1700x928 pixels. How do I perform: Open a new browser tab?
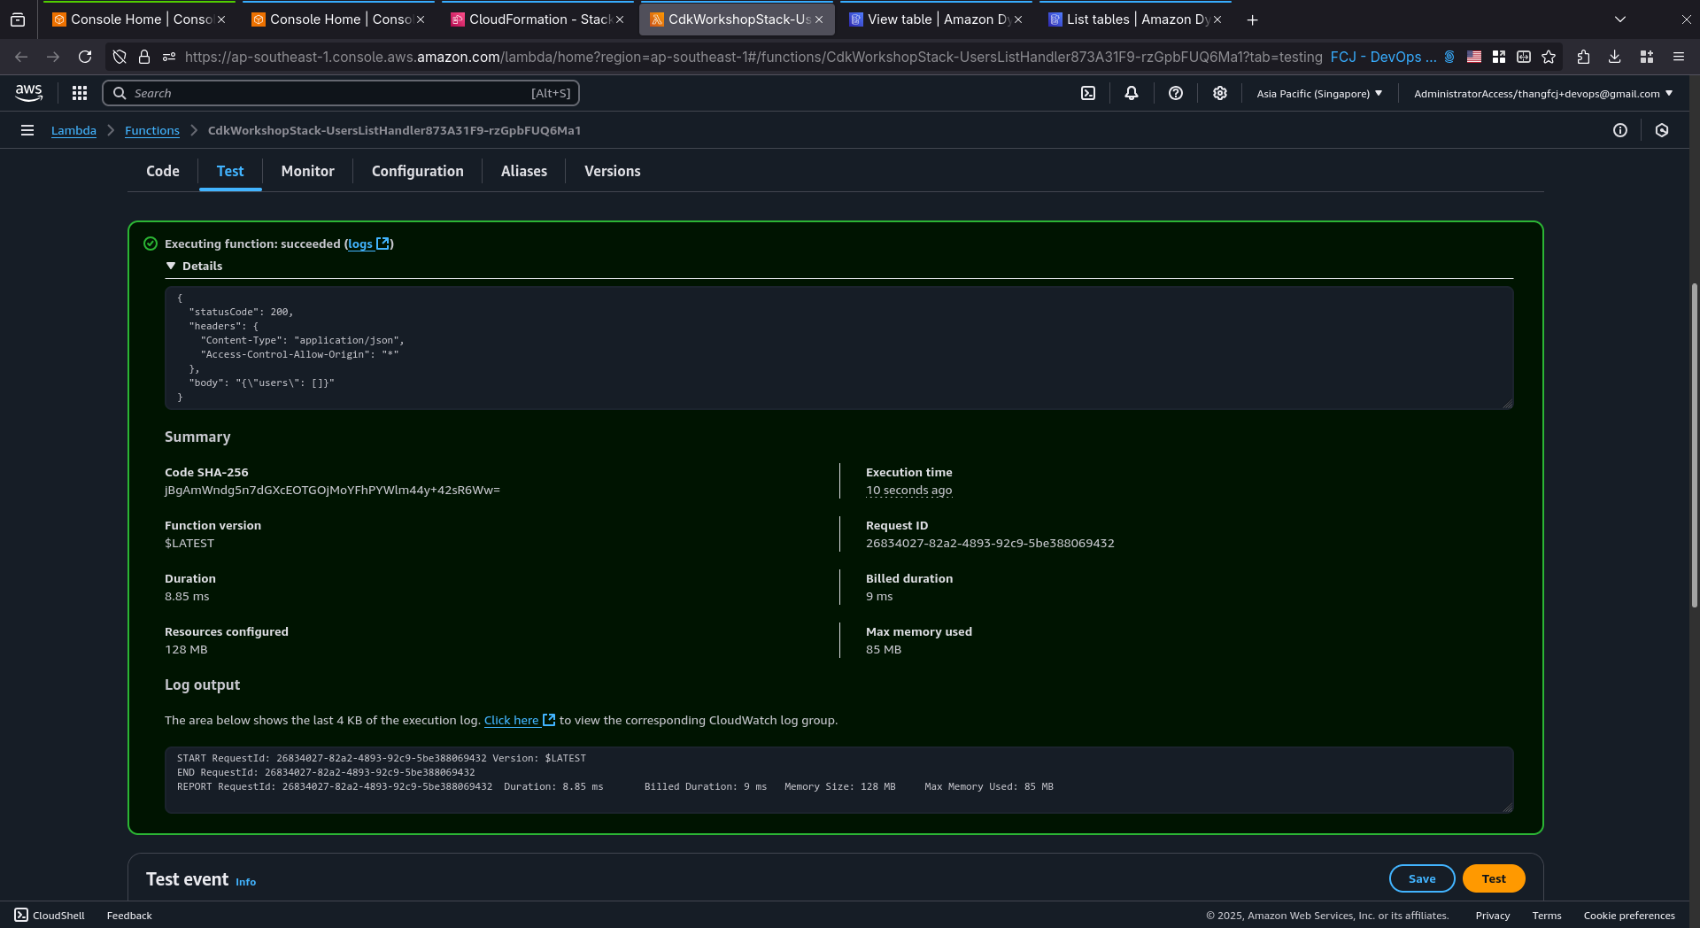[1253, 19]
